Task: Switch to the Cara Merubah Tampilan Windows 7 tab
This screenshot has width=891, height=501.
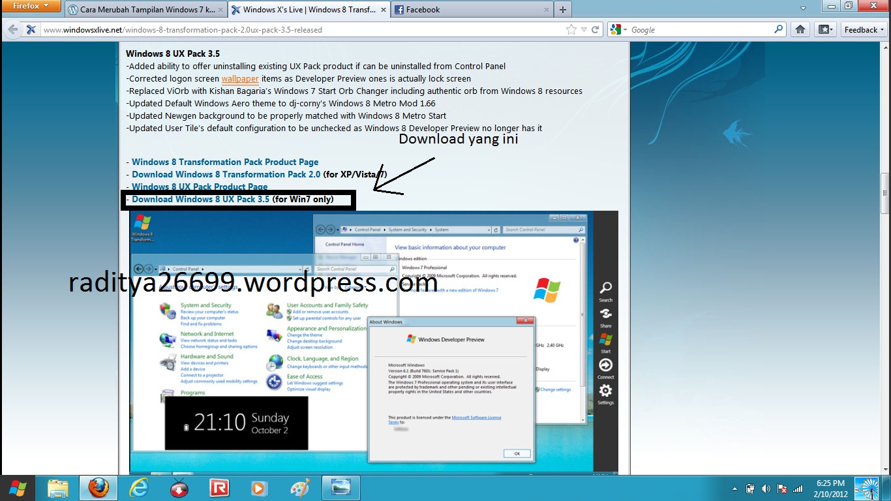Action: pos(143,9)
